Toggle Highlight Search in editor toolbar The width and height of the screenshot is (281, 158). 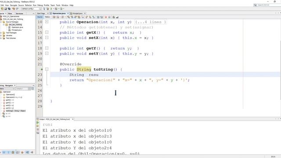79,17
